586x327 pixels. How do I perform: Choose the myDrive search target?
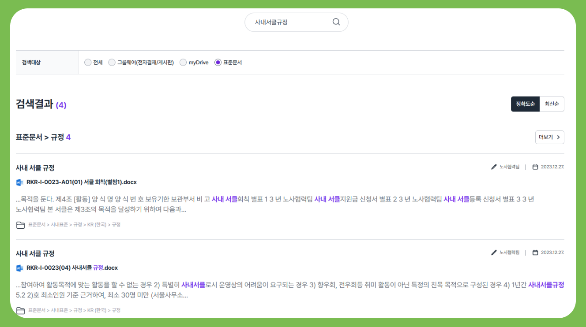tap(183, 63)
